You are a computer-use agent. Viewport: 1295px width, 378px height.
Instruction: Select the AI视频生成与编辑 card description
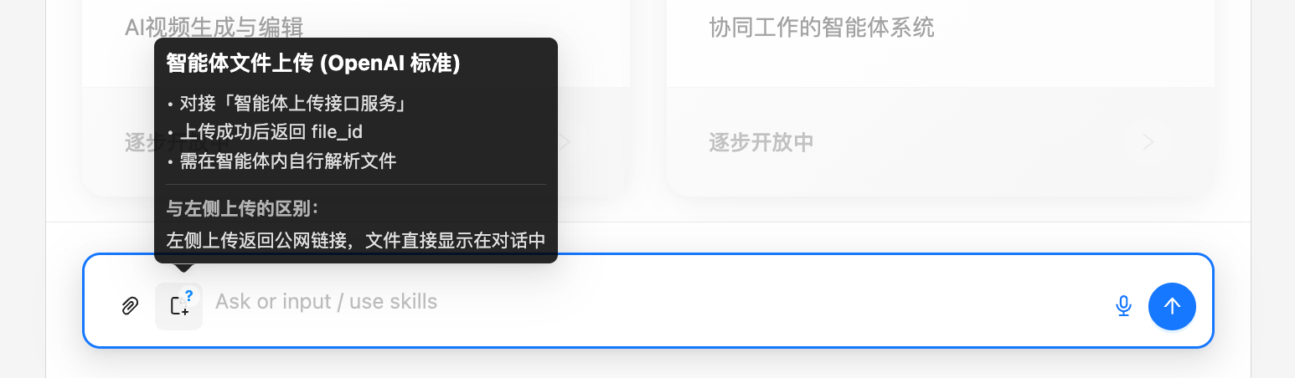tap(214, 28)
